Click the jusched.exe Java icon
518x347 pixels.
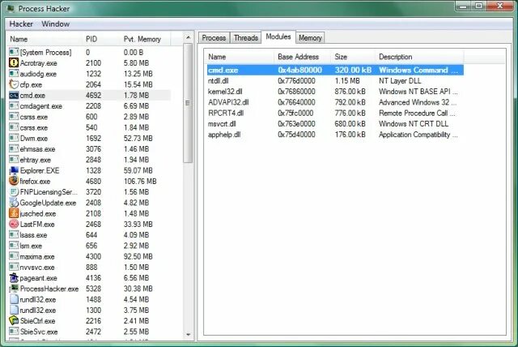14,213
